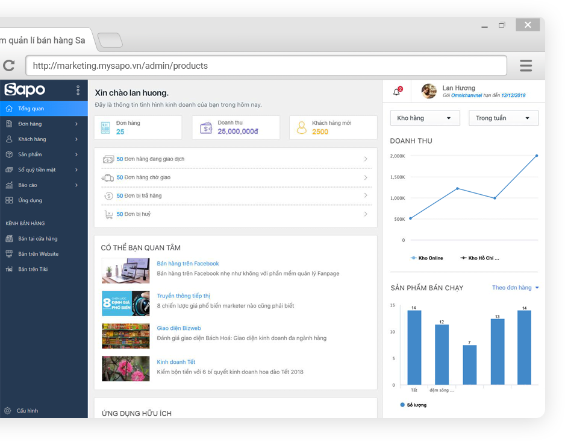
Task: Open the Bách Hoá store shelves thumbnail
Action: [x=126, y=336]
